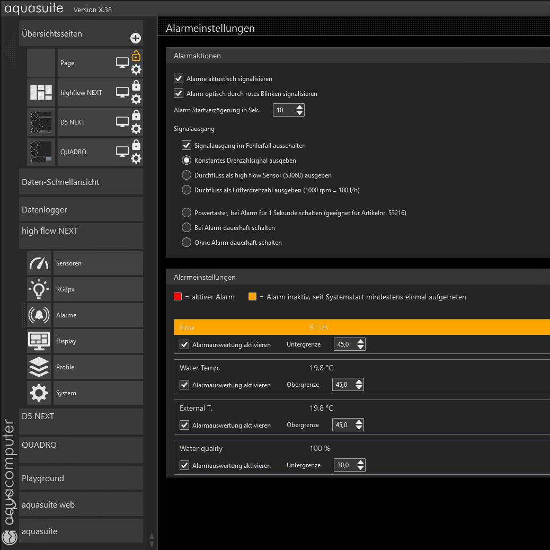This screenshot has width=550, height=550.
Task: Open the RGBpx page
Action: pyautogui.click(x=98, y=289)
